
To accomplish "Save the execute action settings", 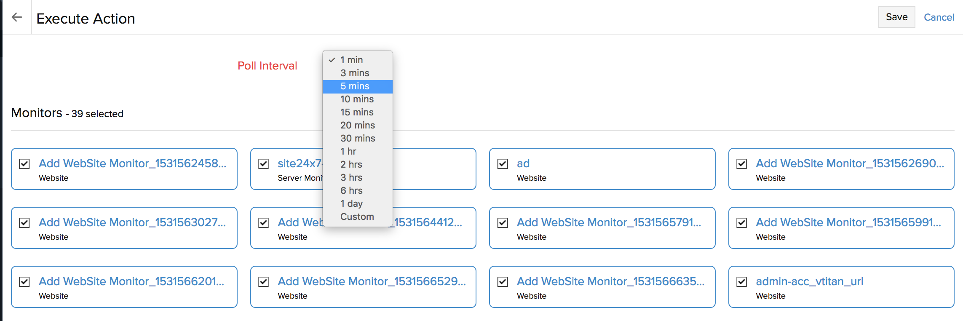I will click(x=896, y=17).
